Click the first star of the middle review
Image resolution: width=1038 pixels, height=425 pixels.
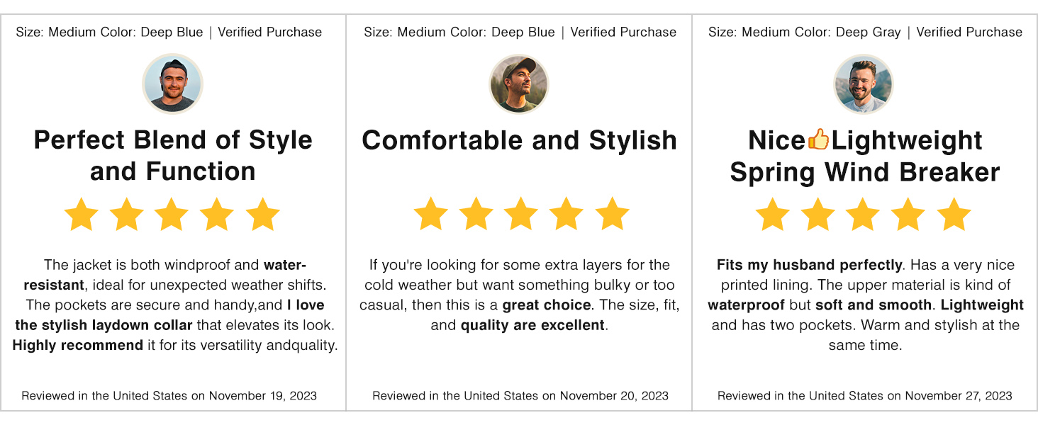click(430, 215)
